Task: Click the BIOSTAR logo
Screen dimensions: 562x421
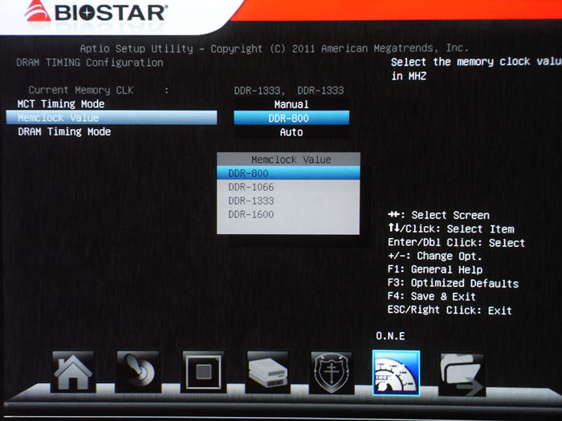Action: click(95, 12)
